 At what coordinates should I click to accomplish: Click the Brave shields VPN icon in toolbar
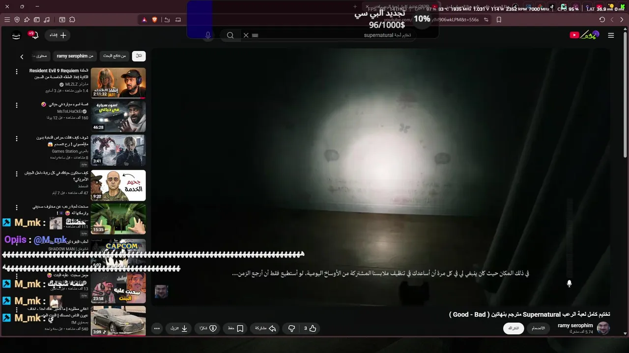click(17, 20)
